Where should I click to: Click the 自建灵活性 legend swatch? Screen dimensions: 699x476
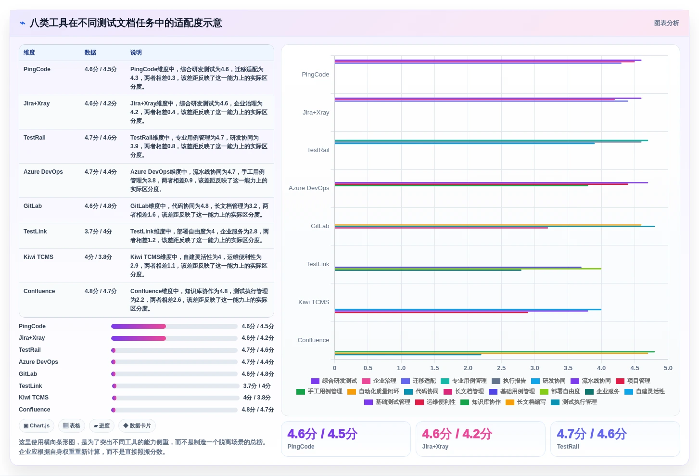(x=629, y=392)
